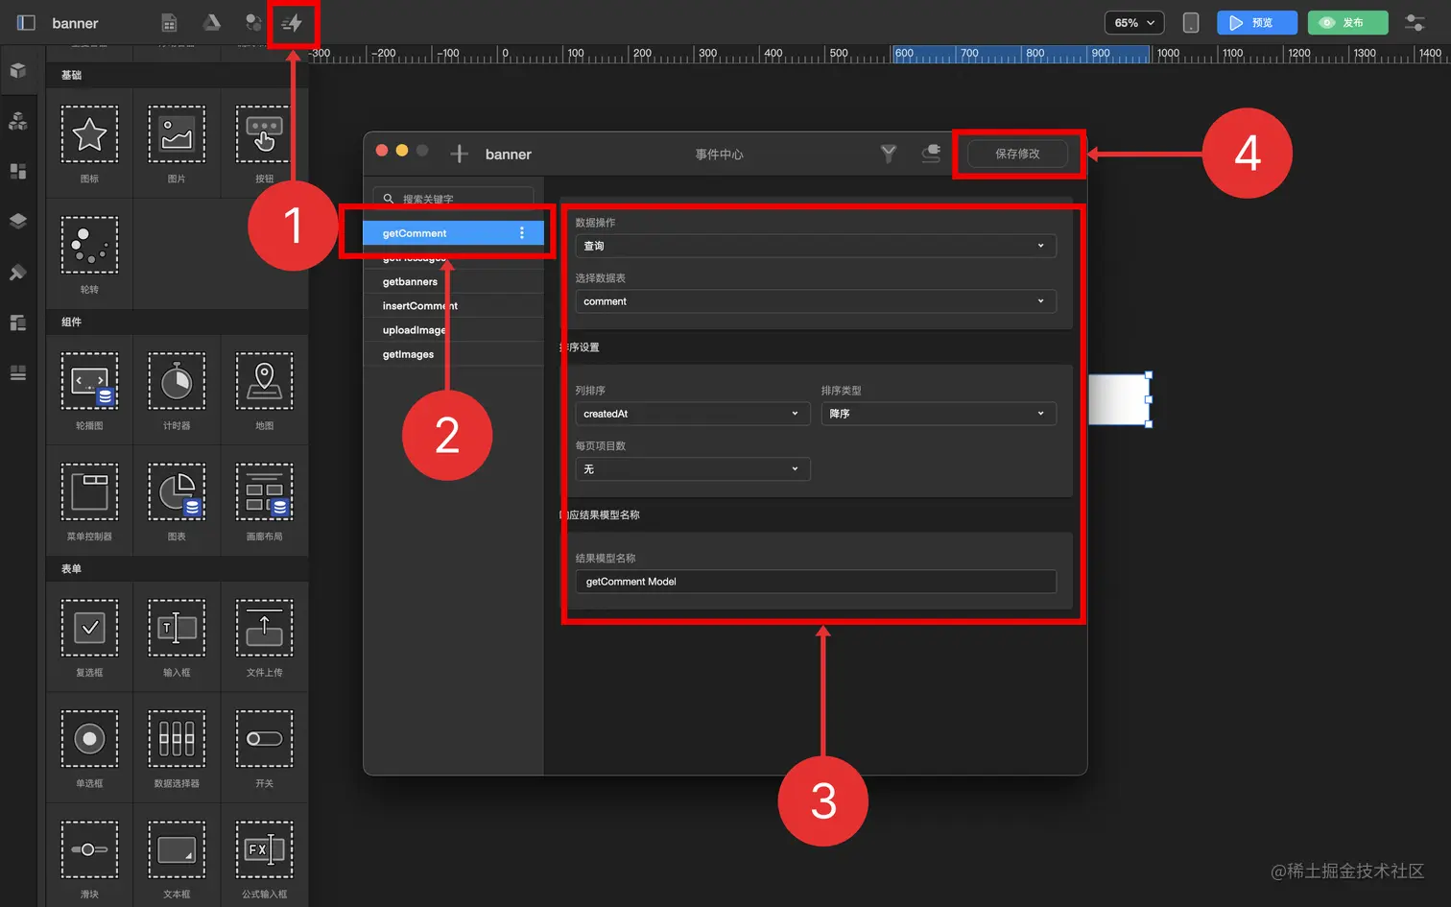Open the page document icon in top bar
Screen dimensions: 1451x907
click(x=169, y=23)
